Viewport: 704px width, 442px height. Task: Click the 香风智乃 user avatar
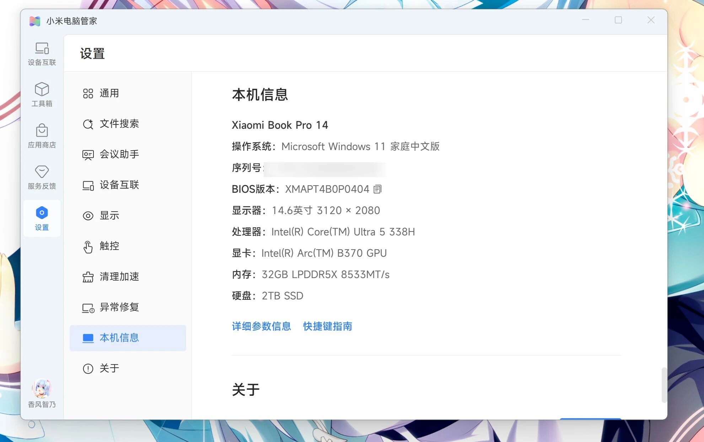(42, 389)
